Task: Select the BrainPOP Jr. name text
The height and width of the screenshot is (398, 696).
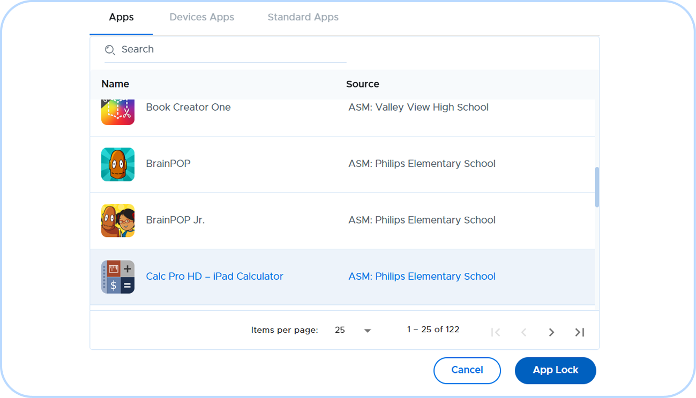Action: 175,220
